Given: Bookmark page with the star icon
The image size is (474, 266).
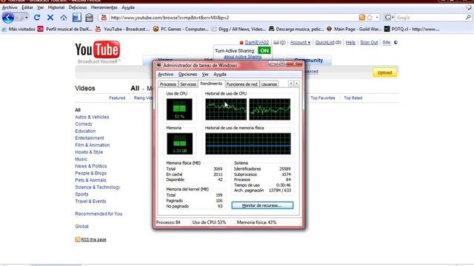Looking at the screenshot, I should [370, 18].
